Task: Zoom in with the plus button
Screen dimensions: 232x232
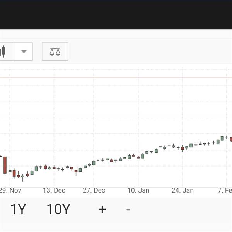Action: 102,210
